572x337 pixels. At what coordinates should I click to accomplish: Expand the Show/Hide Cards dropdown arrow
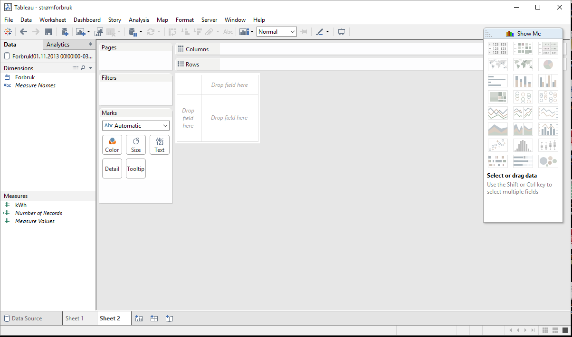tap(252, 32)
